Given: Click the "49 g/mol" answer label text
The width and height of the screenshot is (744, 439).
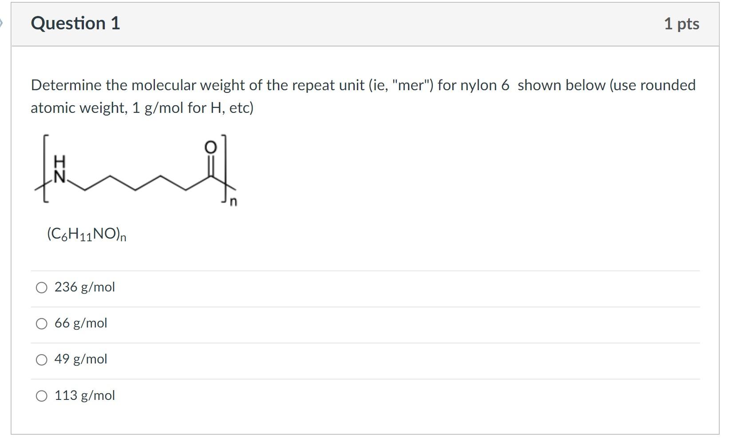Looking at the screenshot, I should (81, 359).
